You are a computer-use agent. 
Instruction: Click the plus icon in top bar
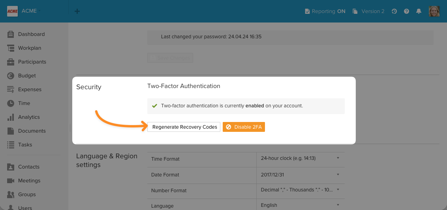click(x=77, y=11)
